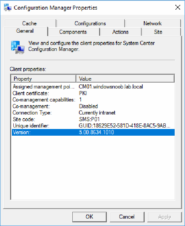The height and width of the screenshot is (226, 185).
Task: Select the Co-management capabilities row
Action: pyautogui.click(x=93, y=100)
